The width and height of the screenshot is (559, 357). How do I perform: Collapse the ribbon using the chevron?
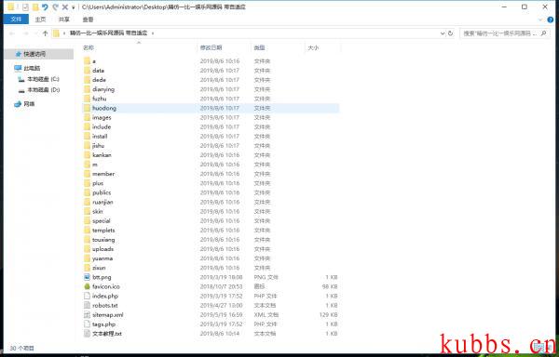[x=540, y=20]
